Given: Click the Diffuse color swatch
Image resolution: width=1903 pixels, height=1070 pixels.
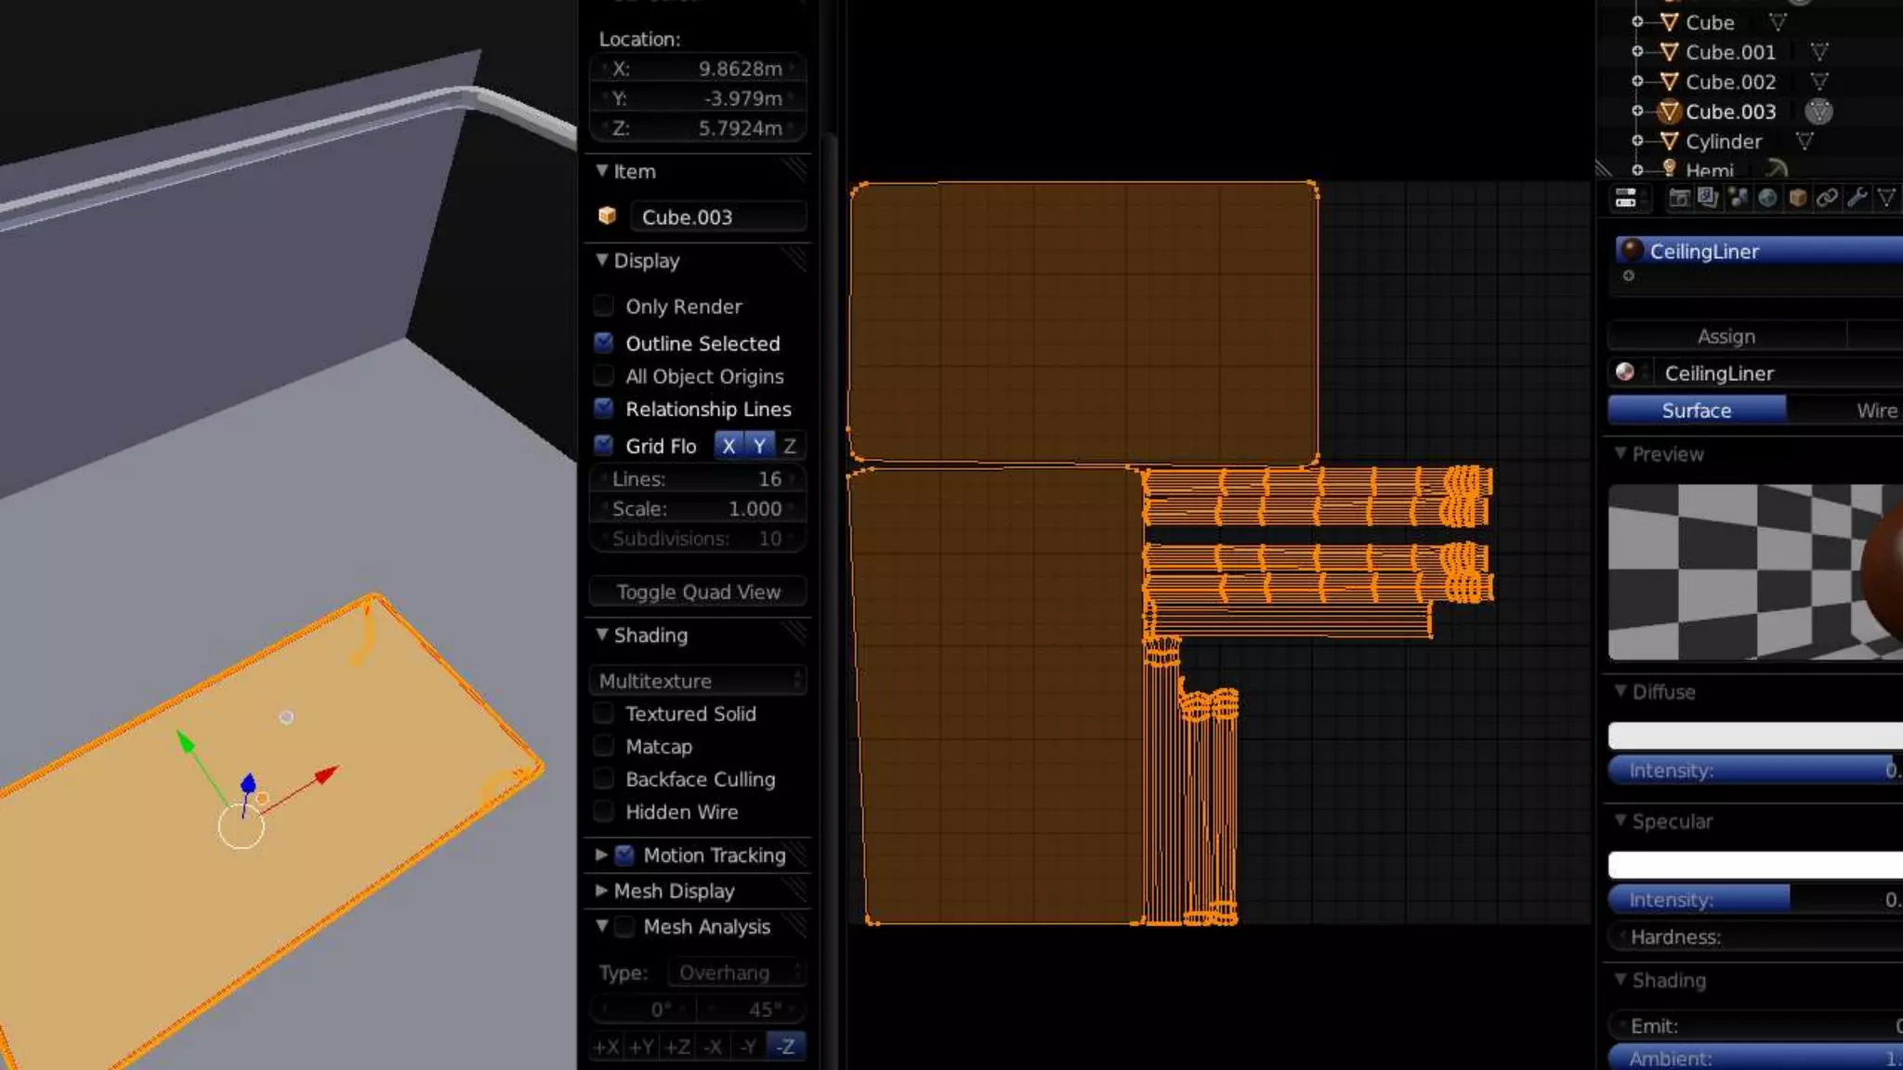Looking at the screenshot, I should [x=1754, y=736].
